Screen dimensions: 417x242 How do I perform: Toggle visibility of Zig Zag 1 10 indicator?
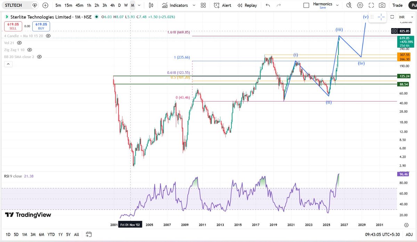[x=29, y=50]
